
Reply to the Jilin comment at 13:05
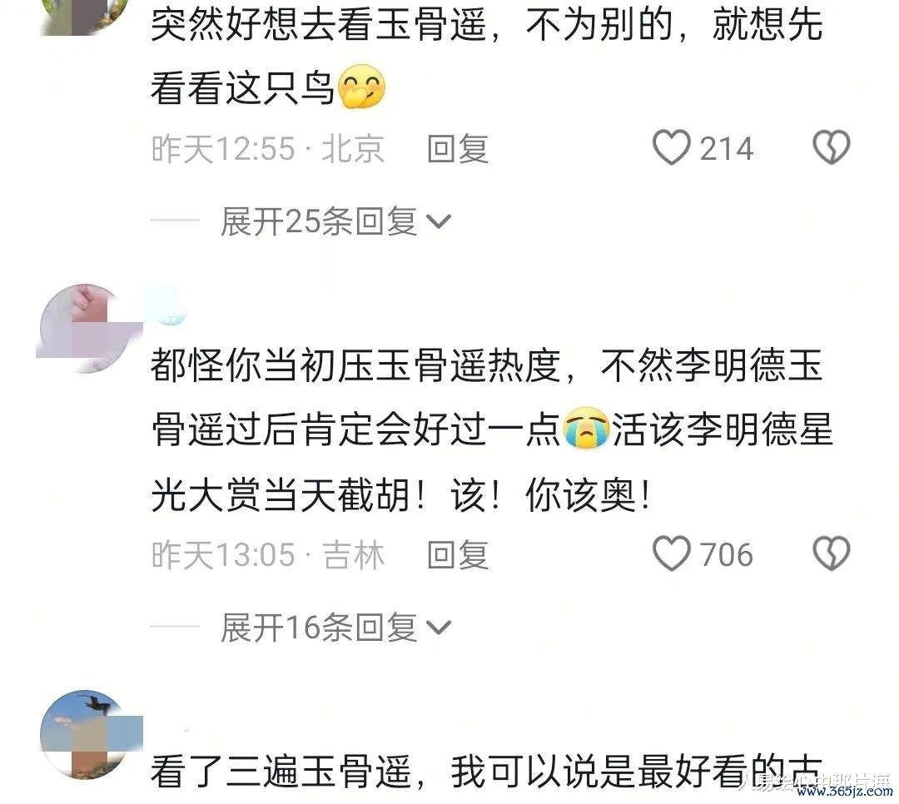click(458, 554)
